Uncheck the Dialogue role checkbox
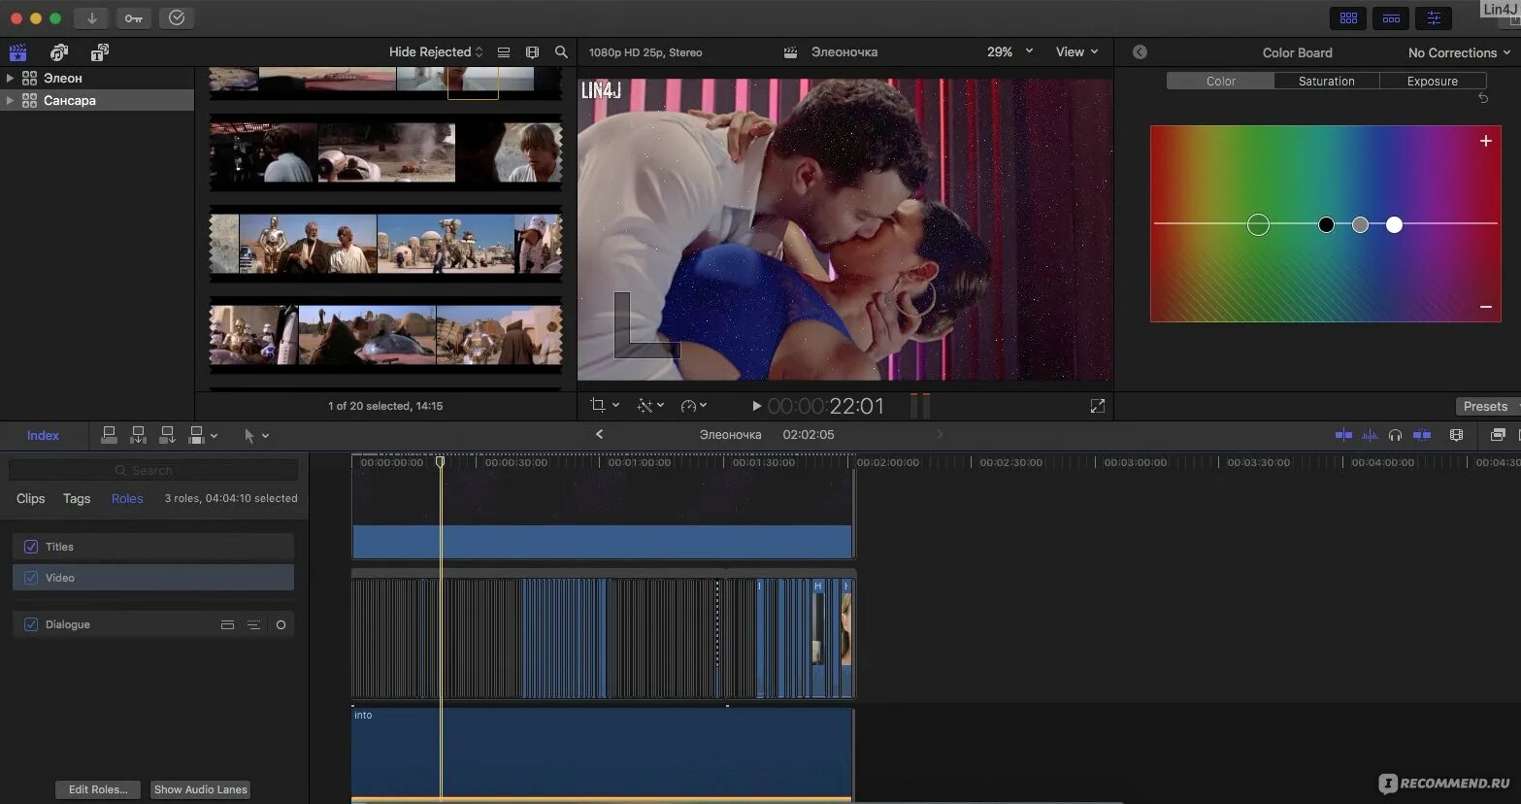Screen dimensions: 1521x804 (x=31, y=624)
